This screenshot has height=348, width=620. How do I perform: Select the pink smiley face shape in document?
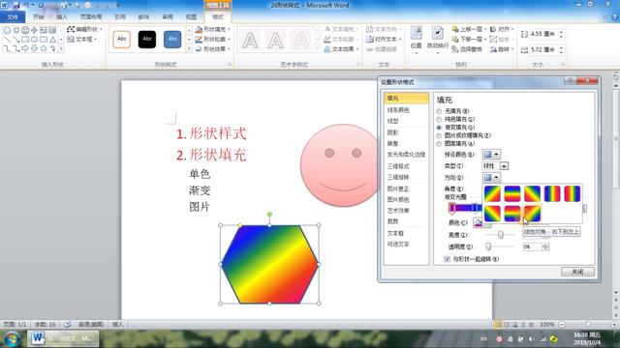point(340,165)
